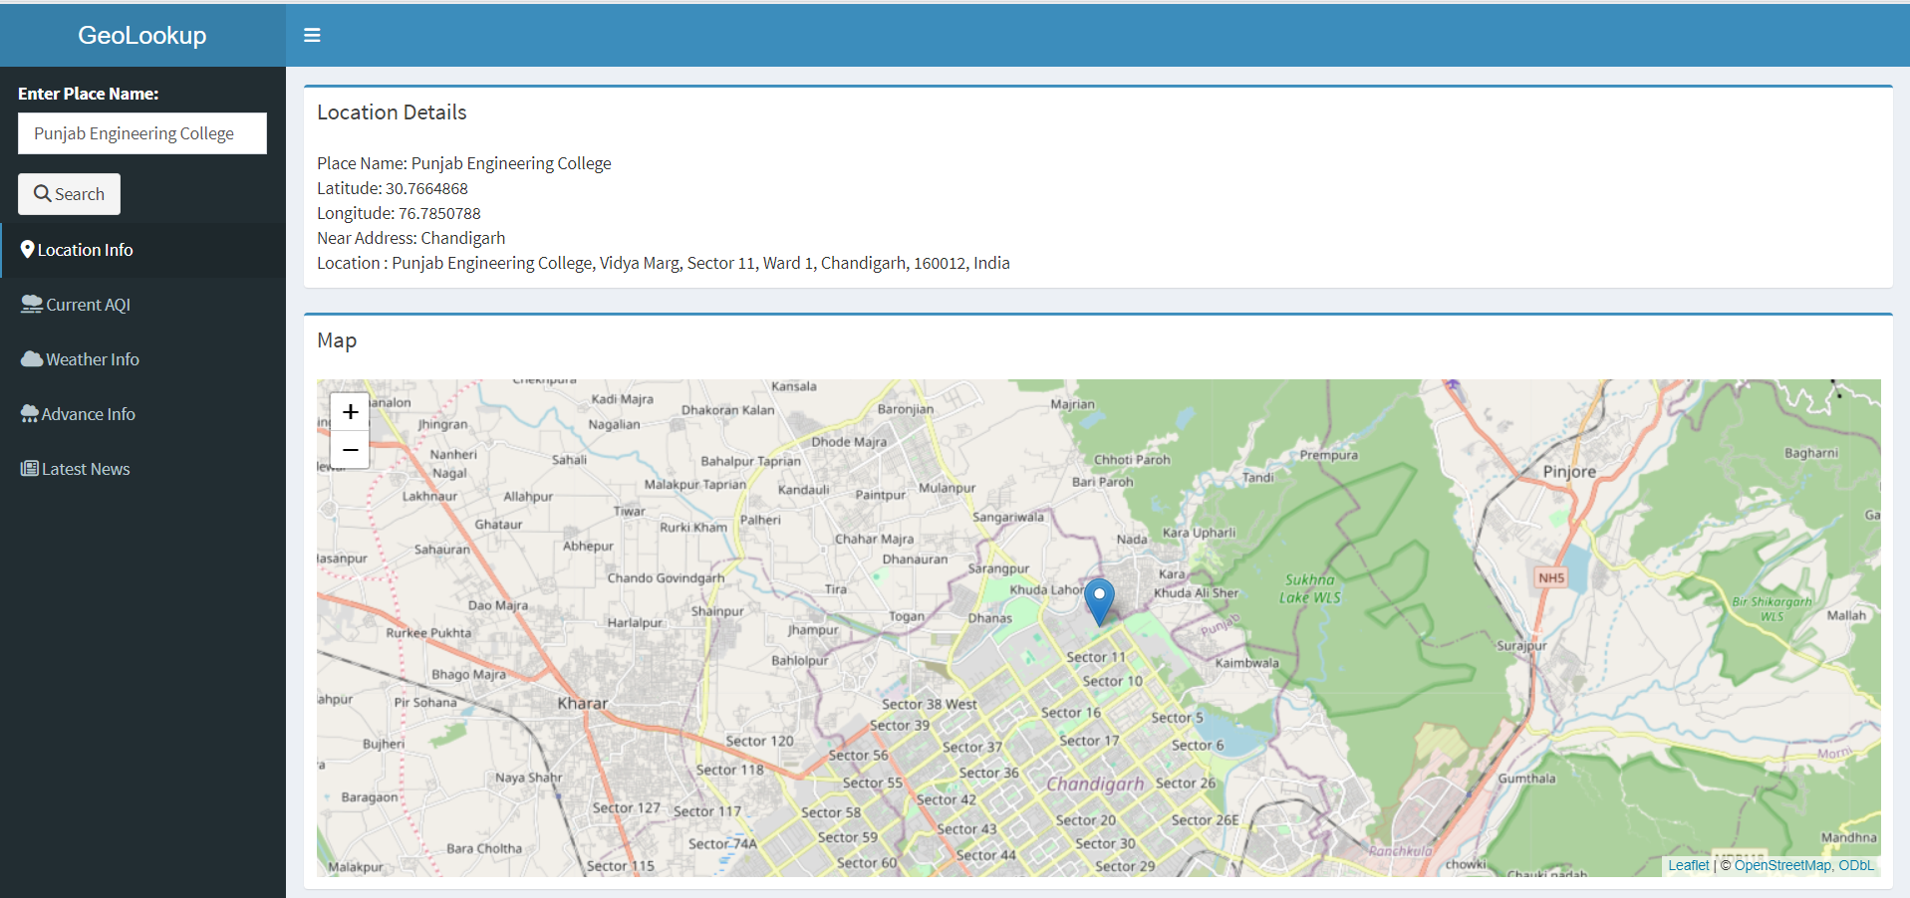
Task: Click the NH5 highway shield on map
Action: [1551, 577]
